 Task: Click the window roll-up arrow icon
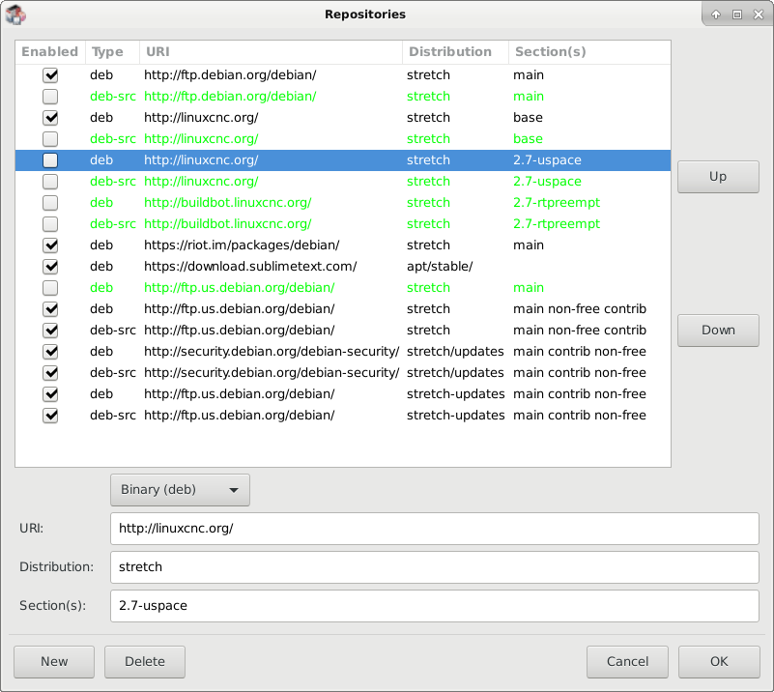(x=716, y=14)
